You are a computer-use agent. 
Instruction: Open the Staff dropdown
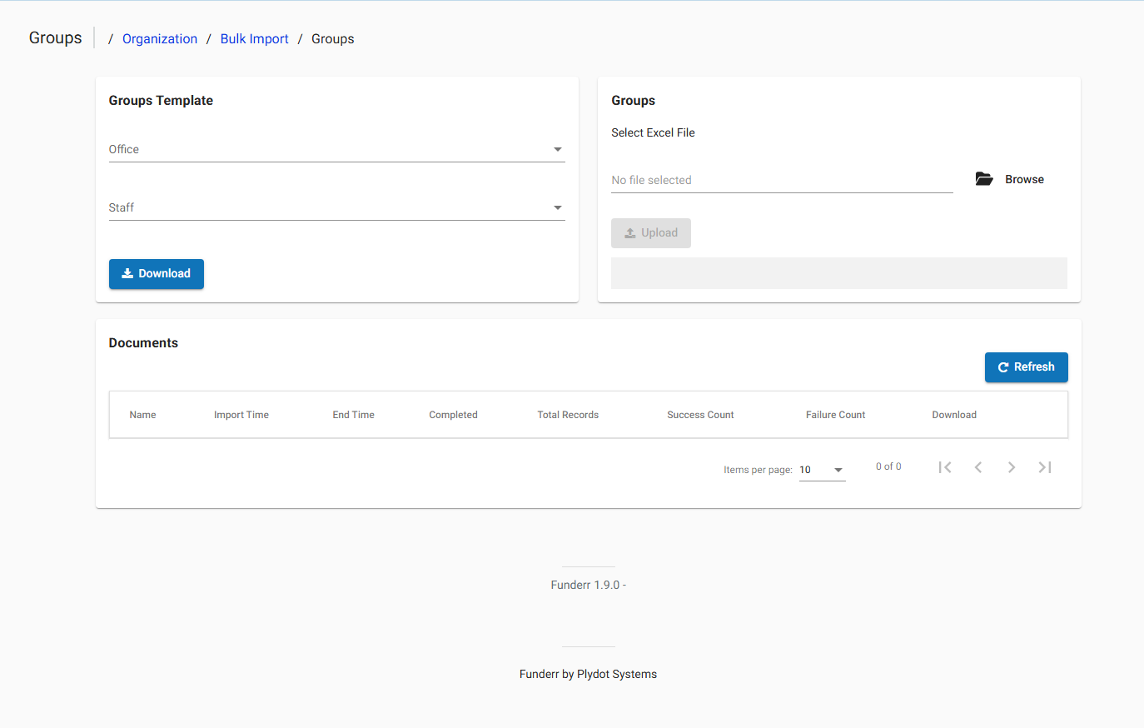coord(336,207)
